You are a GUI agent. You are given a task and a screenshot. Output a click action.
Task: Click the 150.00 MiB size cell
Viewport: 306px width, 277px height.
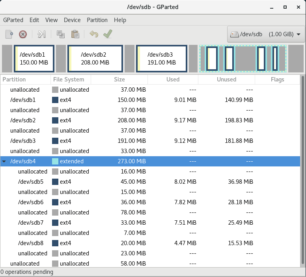(x=132, y=100)
